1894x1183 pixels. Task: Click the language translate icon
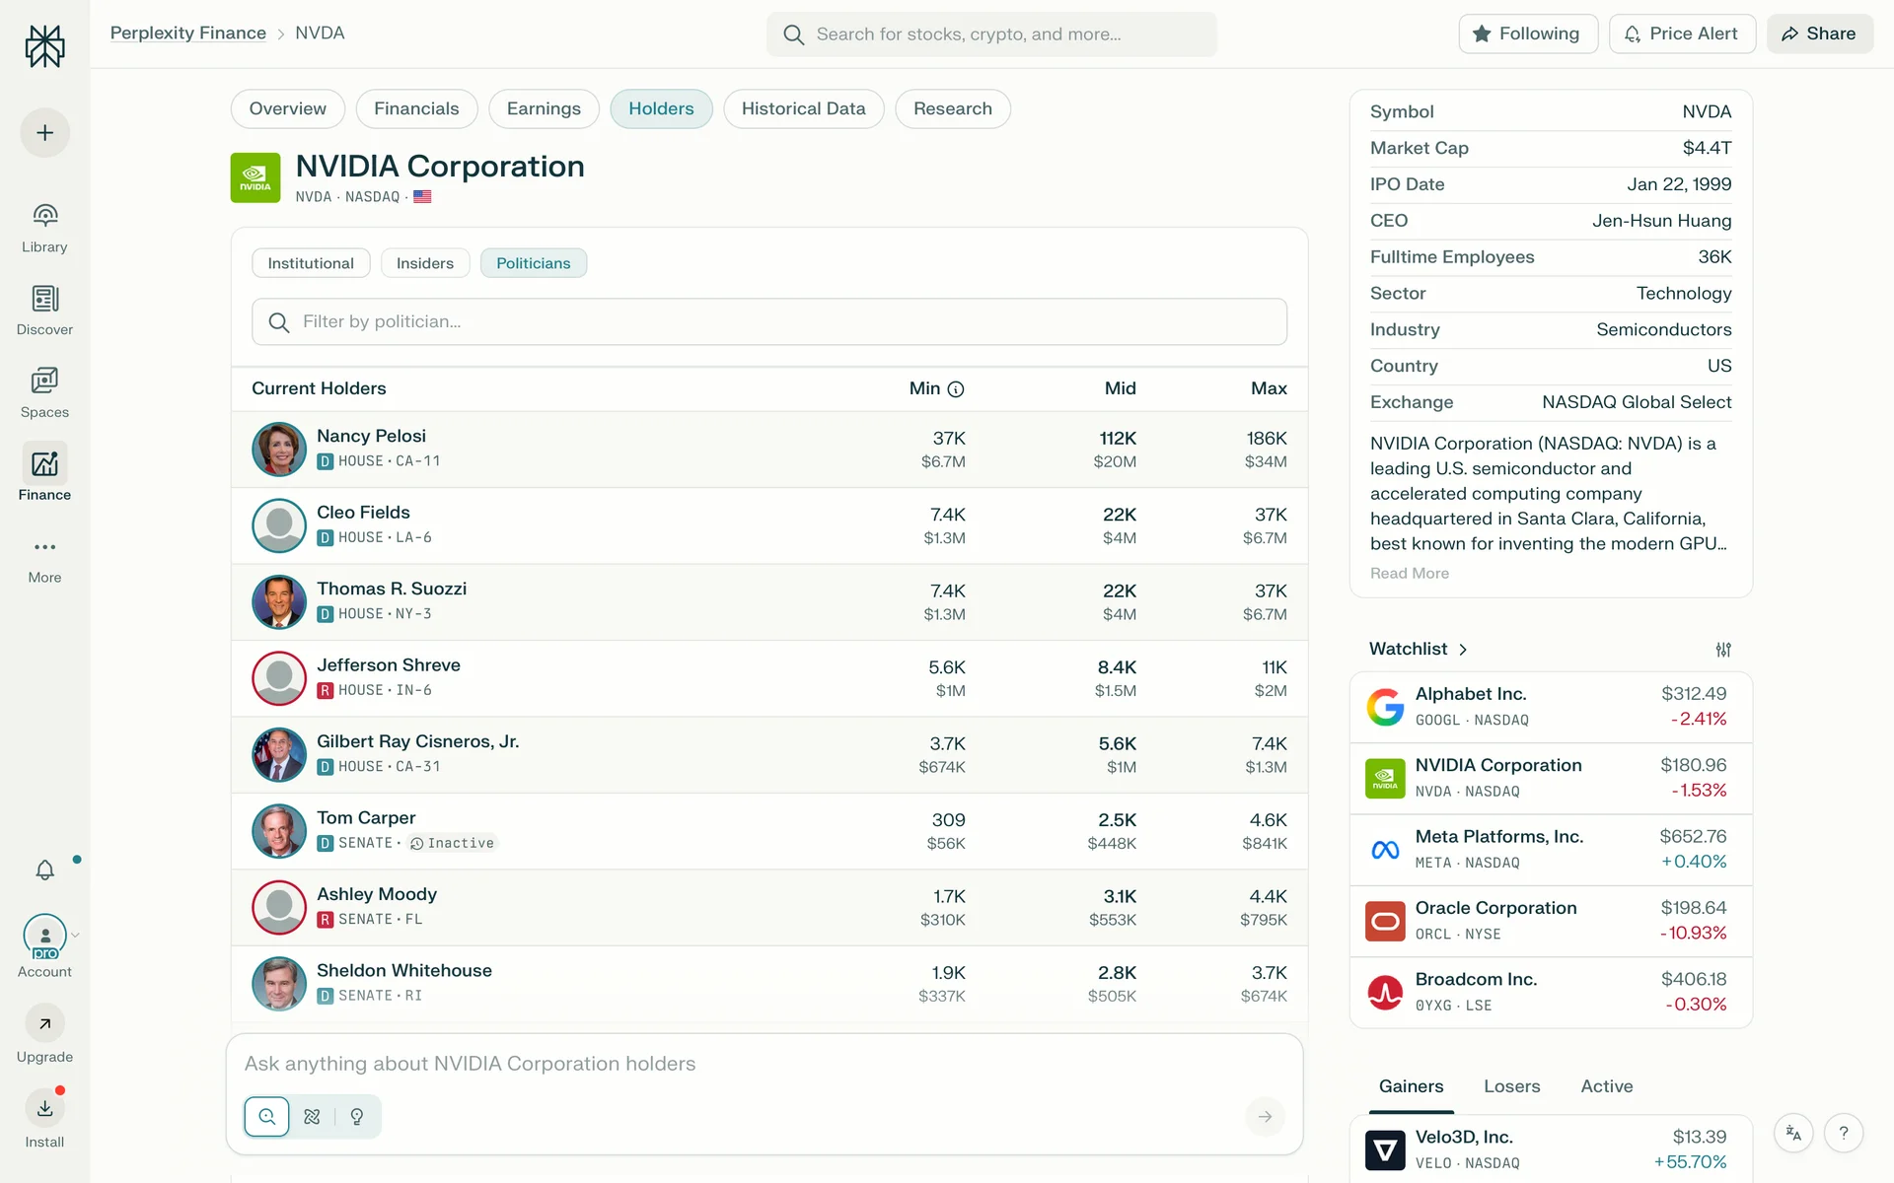[x=1793, y=1133]
